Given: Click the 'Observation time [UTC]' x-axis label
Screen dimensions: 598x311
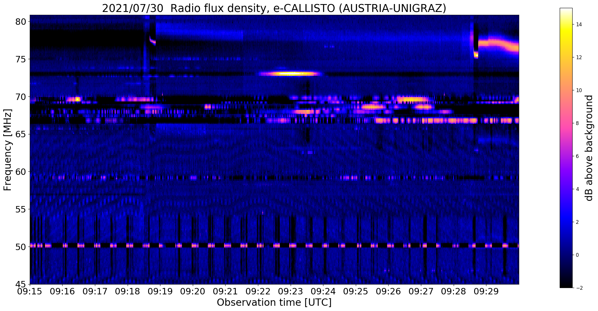Looking at the screenshot, I should click(x=274, y=303).
